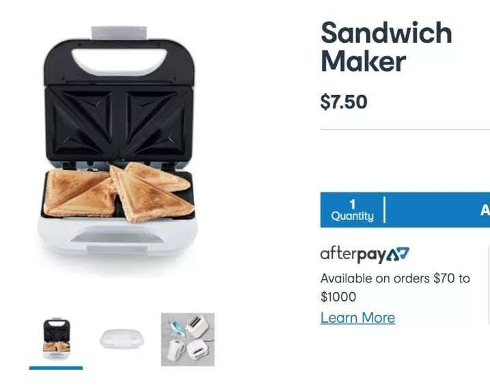Click the $7.50 price
This screenshot has height=391, width=490.
(x=344, y=102)
